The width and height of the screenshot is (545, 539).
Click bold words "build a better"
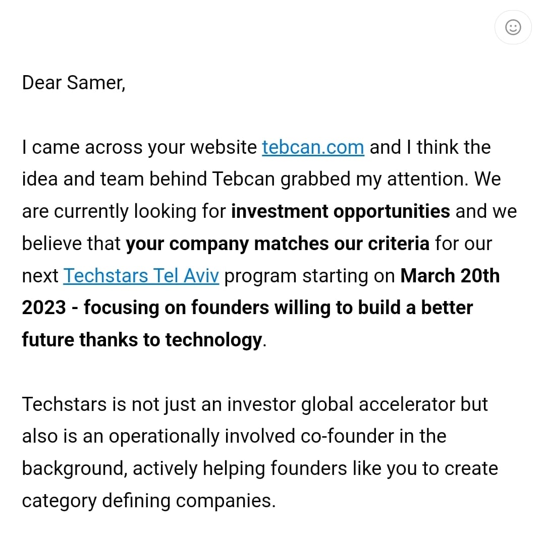pyautogui.click(x=415, y=308)
